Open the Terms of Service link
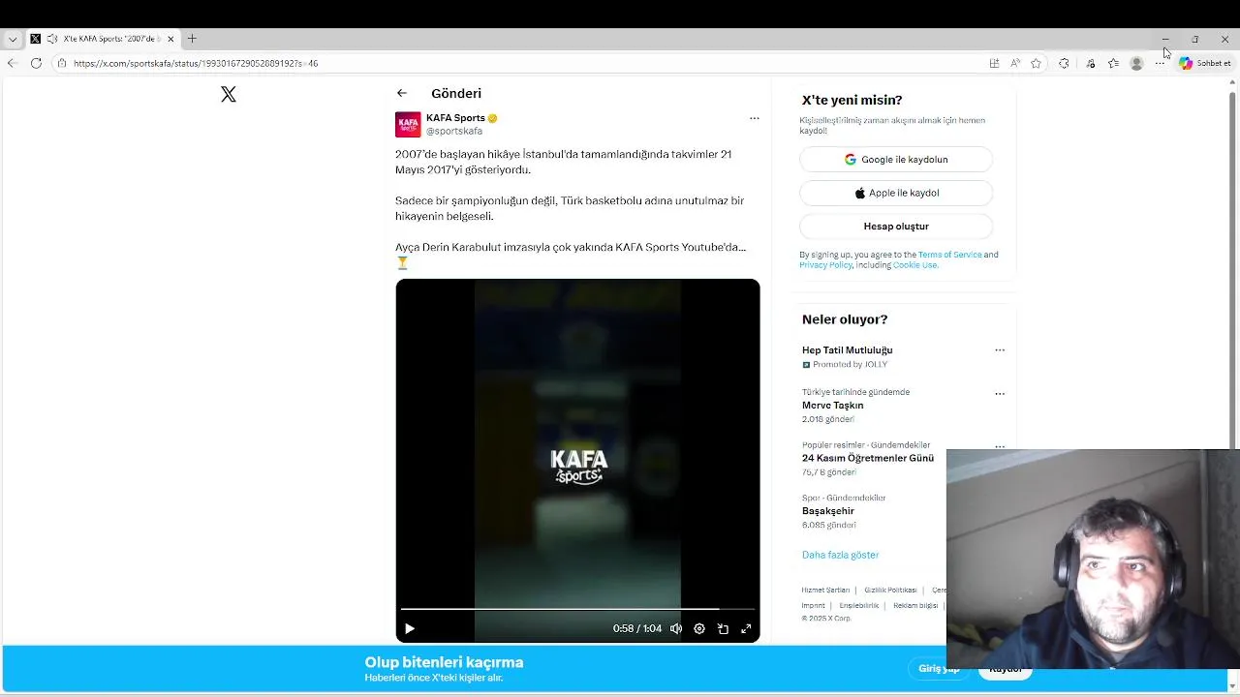Image resolution: width=1240 pixels, height=697 pixels. coord(949,255)
